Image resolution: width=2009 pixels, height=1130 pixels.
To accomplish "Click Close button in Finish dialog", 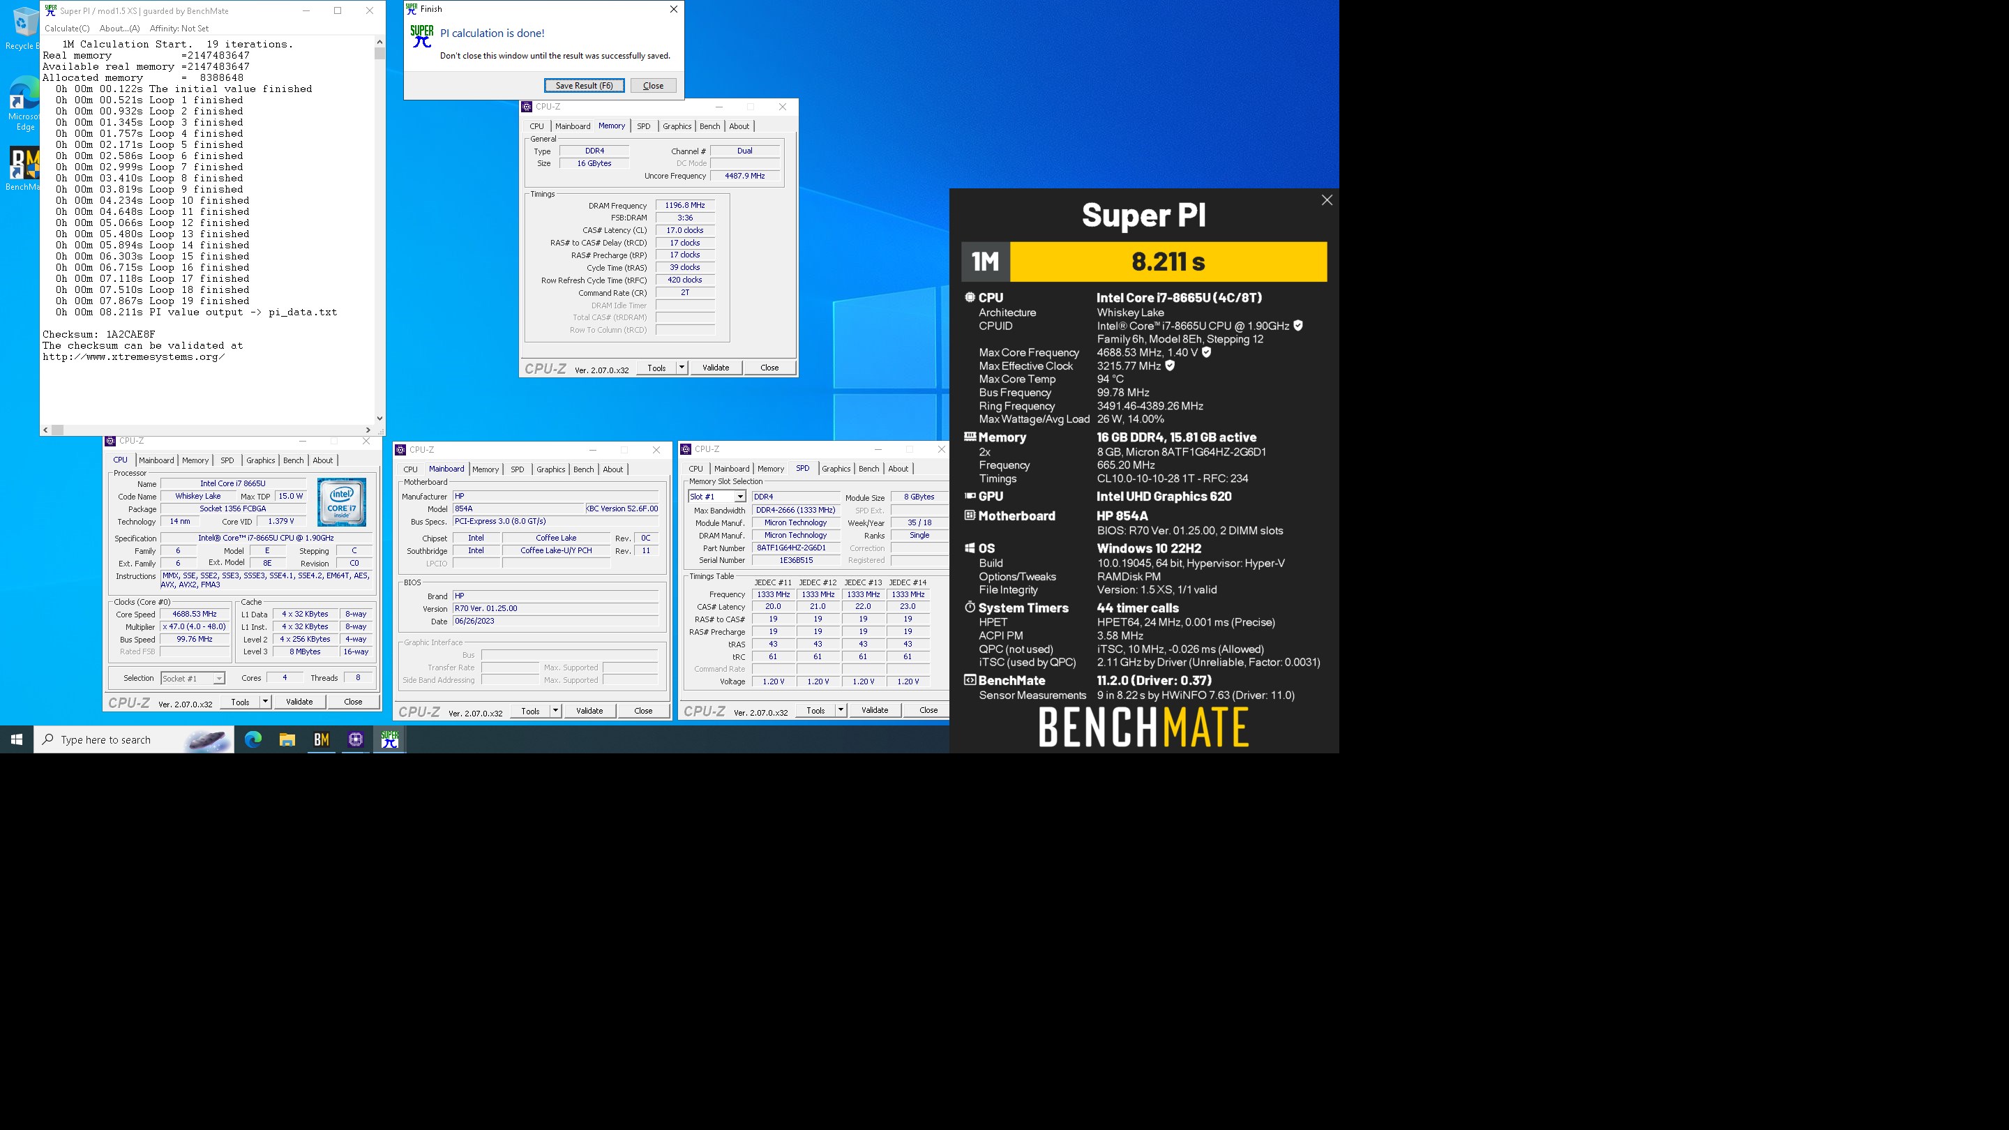I will coord(653,86).
